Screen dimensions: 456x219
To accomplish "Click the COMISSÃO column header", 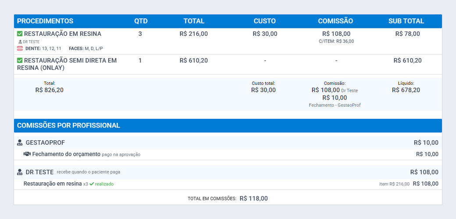I will pos(335,21).
